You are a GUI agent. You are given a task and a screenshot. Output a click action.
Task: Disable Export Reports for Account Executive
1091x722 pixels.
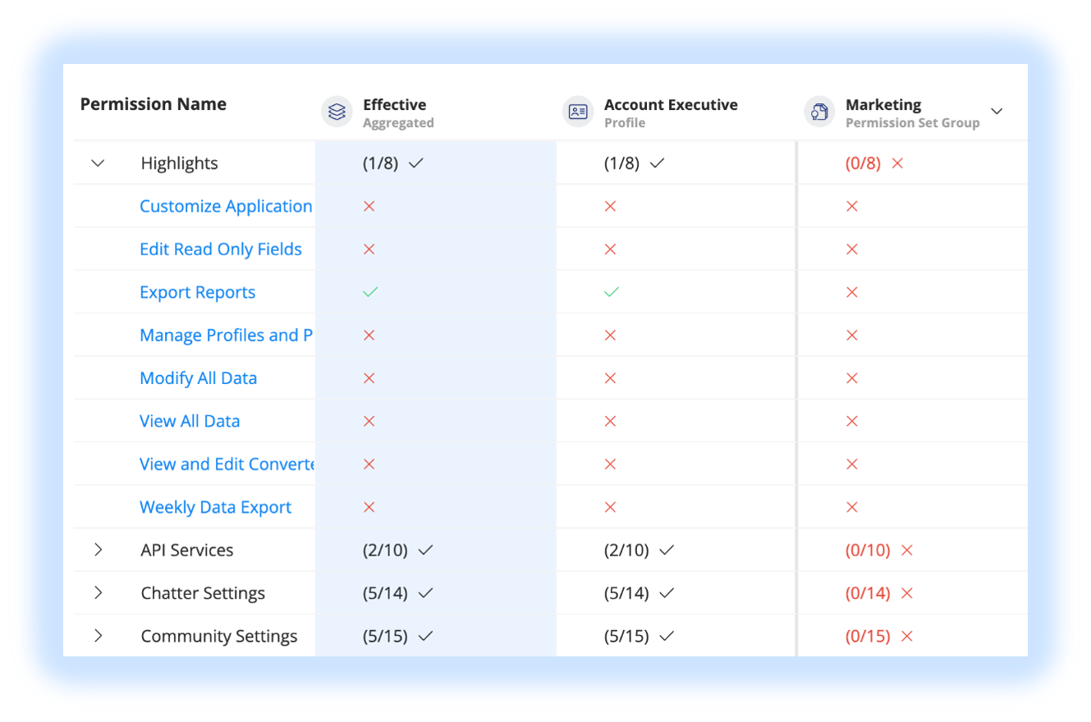click(x=611, y=291)
